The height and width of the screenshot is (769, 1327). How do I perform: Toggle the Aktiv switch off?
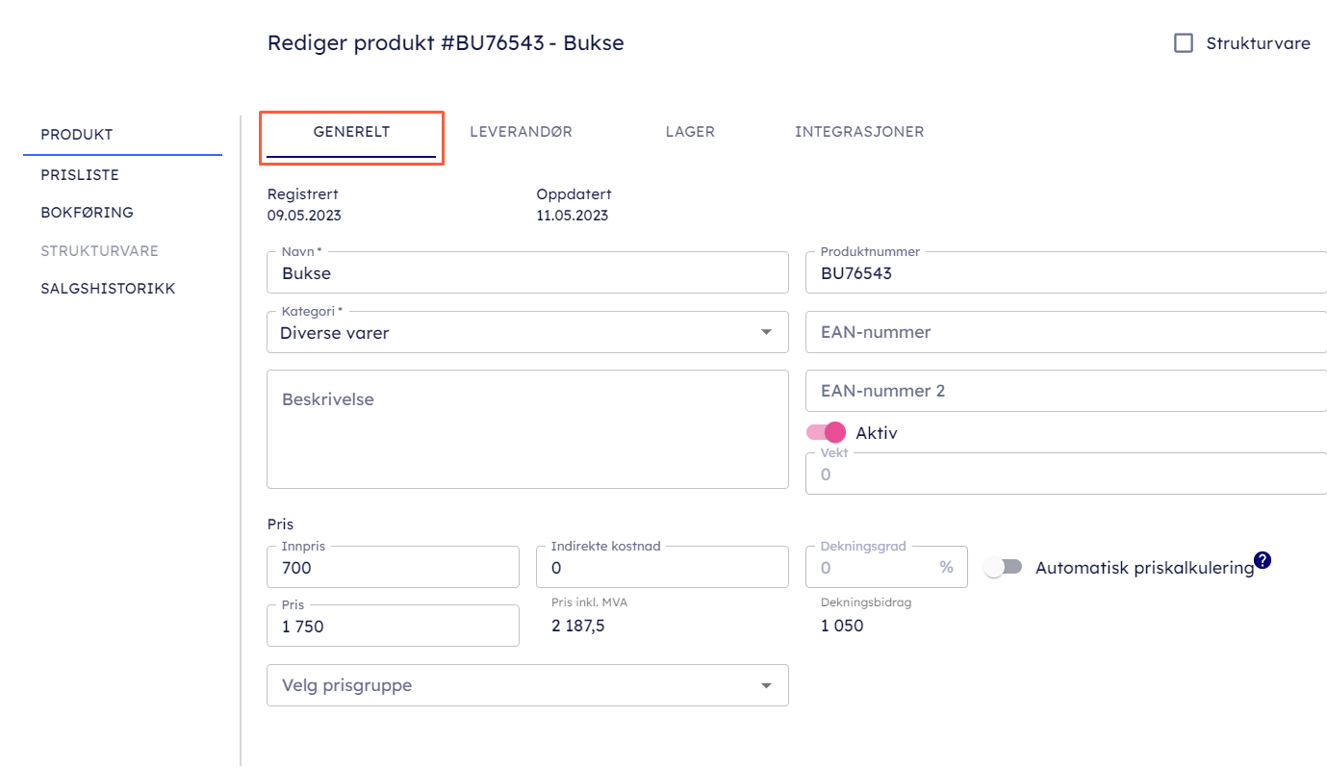pyautogui.click(x=826, y=433)
